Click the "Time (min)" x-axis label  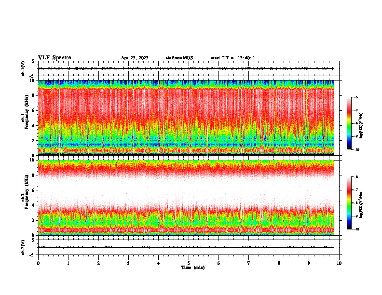pyautogui.click(x=193, y=268)
